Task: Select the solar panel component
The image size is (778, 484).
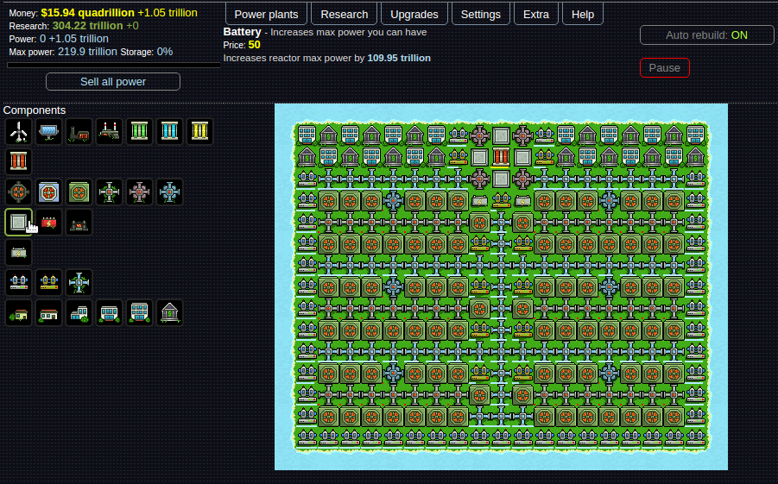Action: tap(49, 132)
